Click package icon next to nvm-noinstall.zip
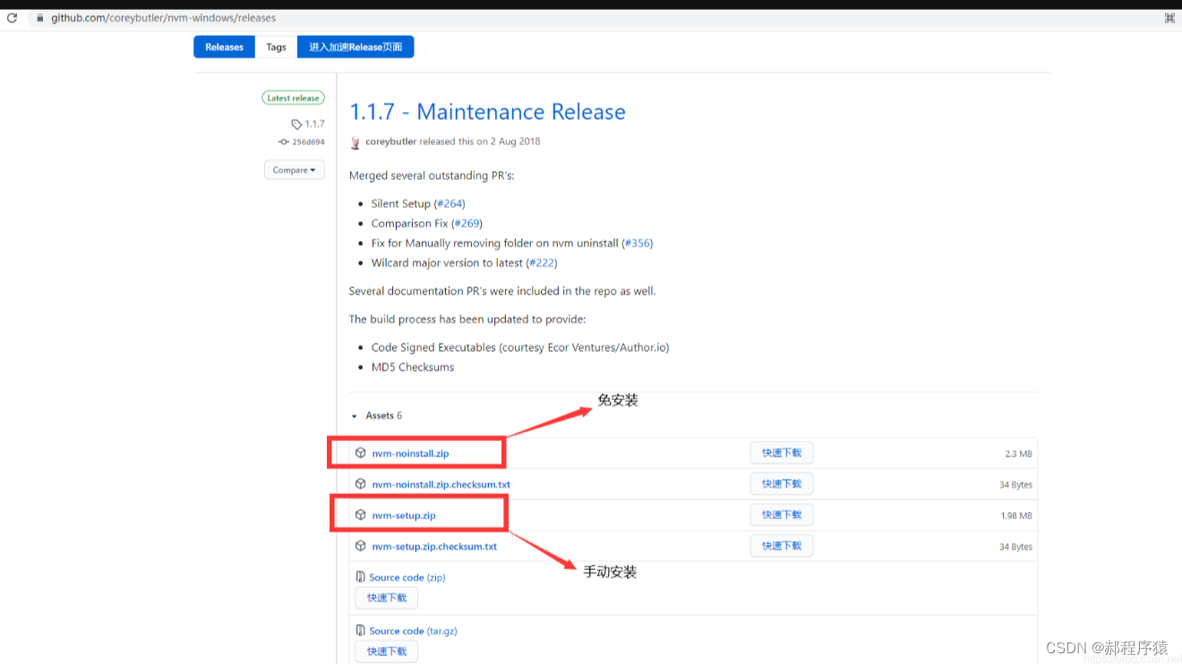The height and width of the screenshot is (664, 1182). 360,453
